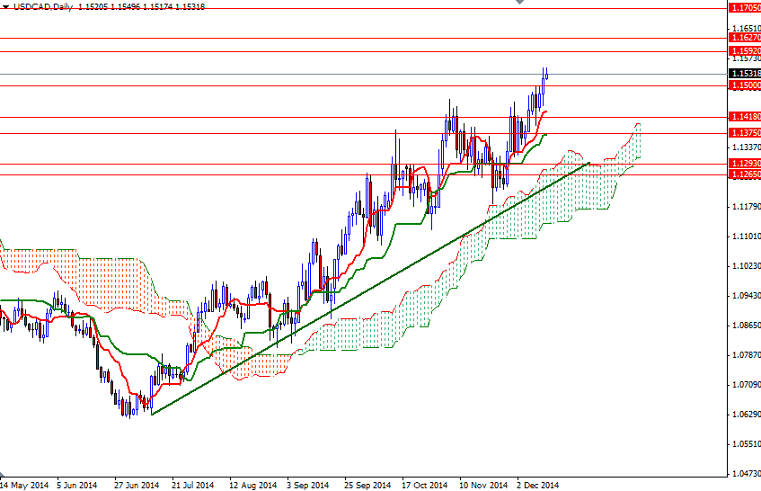This screenshot has width=761, height=491.
Task: Select the 1.12650 red price label
Action: pos(745,174)
